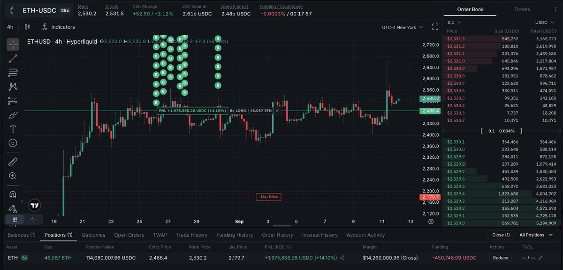Select the trend line drawing tool
The image size is (563, 270).
(x=13, y=59)
